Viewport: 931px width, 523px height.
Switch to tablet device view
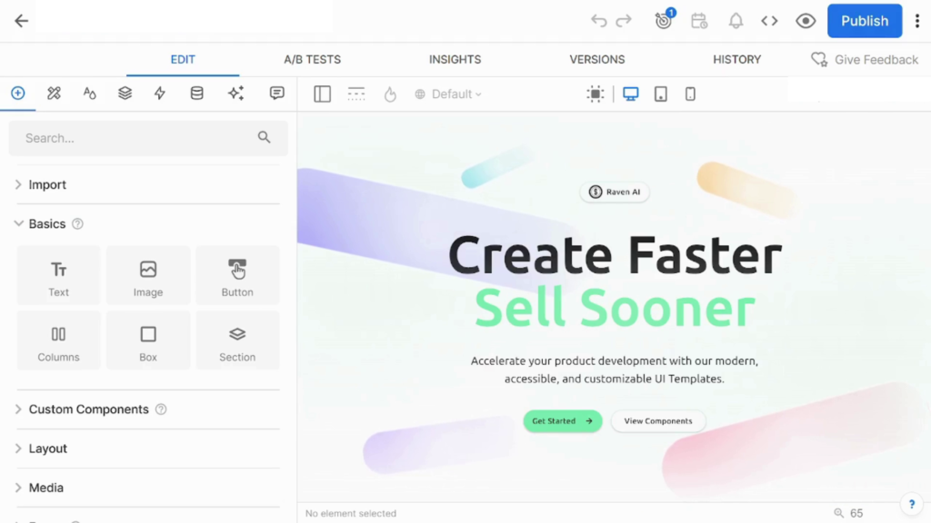click(x=661, y=94)
